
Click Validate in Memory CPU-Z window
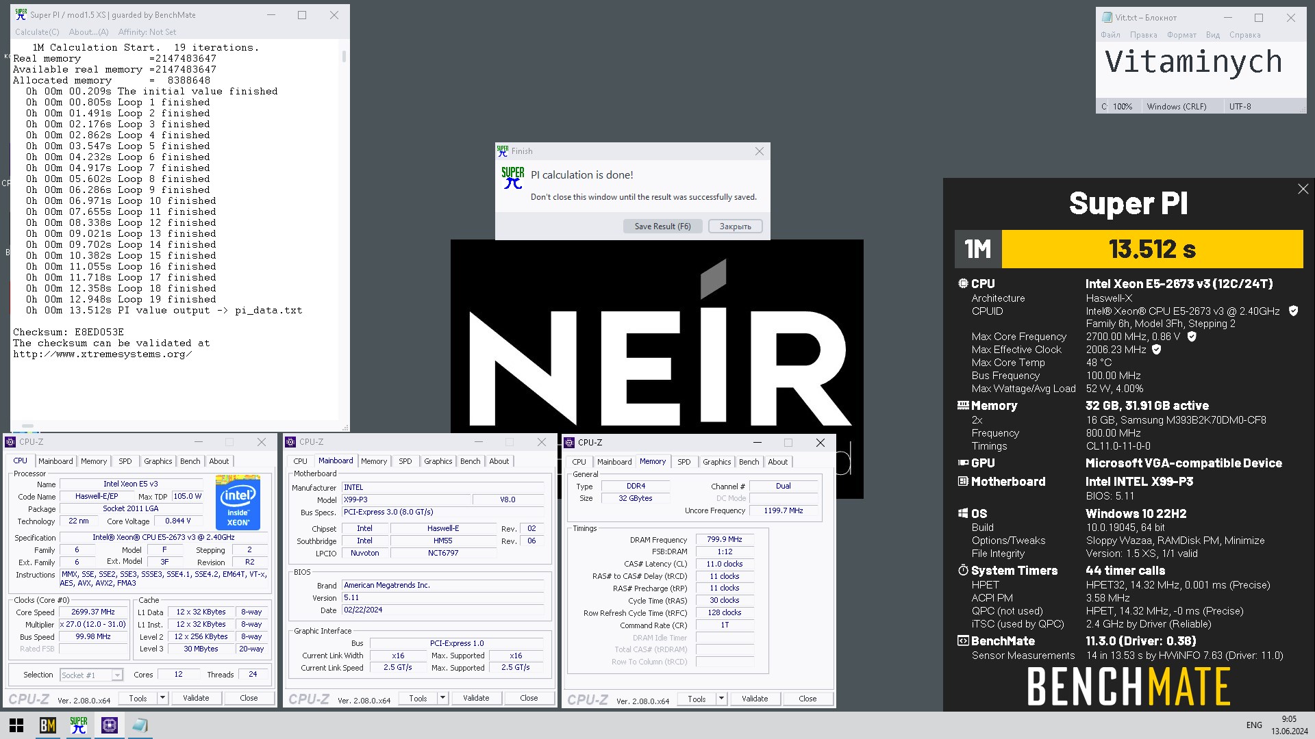click(x=755, y=699)
